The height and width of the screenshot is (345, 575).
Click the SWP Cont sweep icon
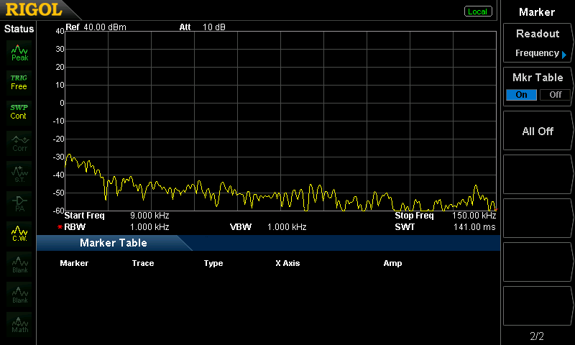point(19,111)
